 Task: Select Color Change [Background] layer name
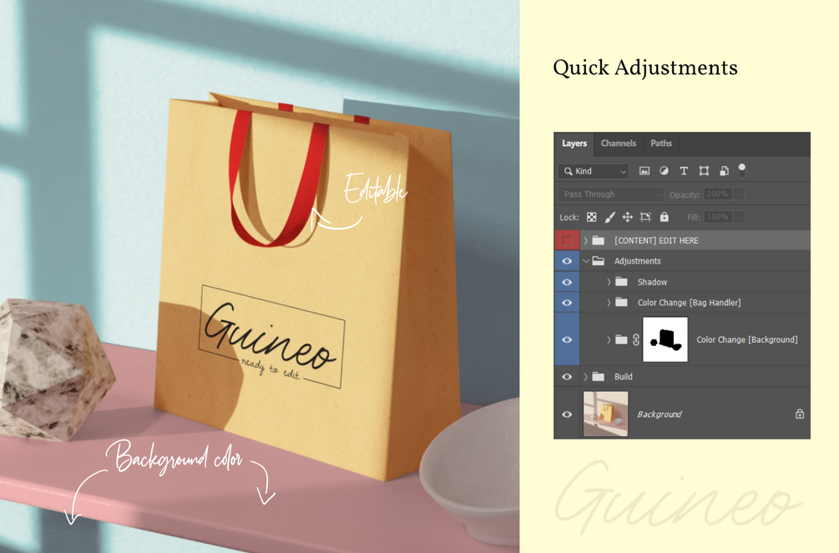tap(747, 339)
